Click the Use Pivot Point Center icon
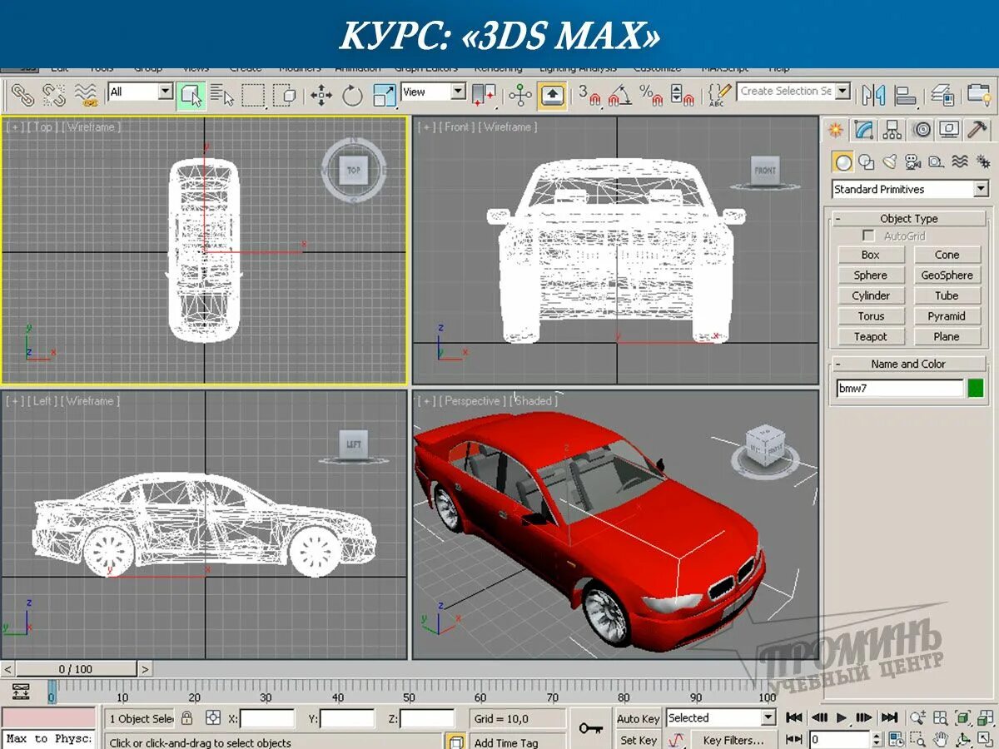The width and height of the screenshot is (999, 749). pyautogui.click(x=484, y=95)
